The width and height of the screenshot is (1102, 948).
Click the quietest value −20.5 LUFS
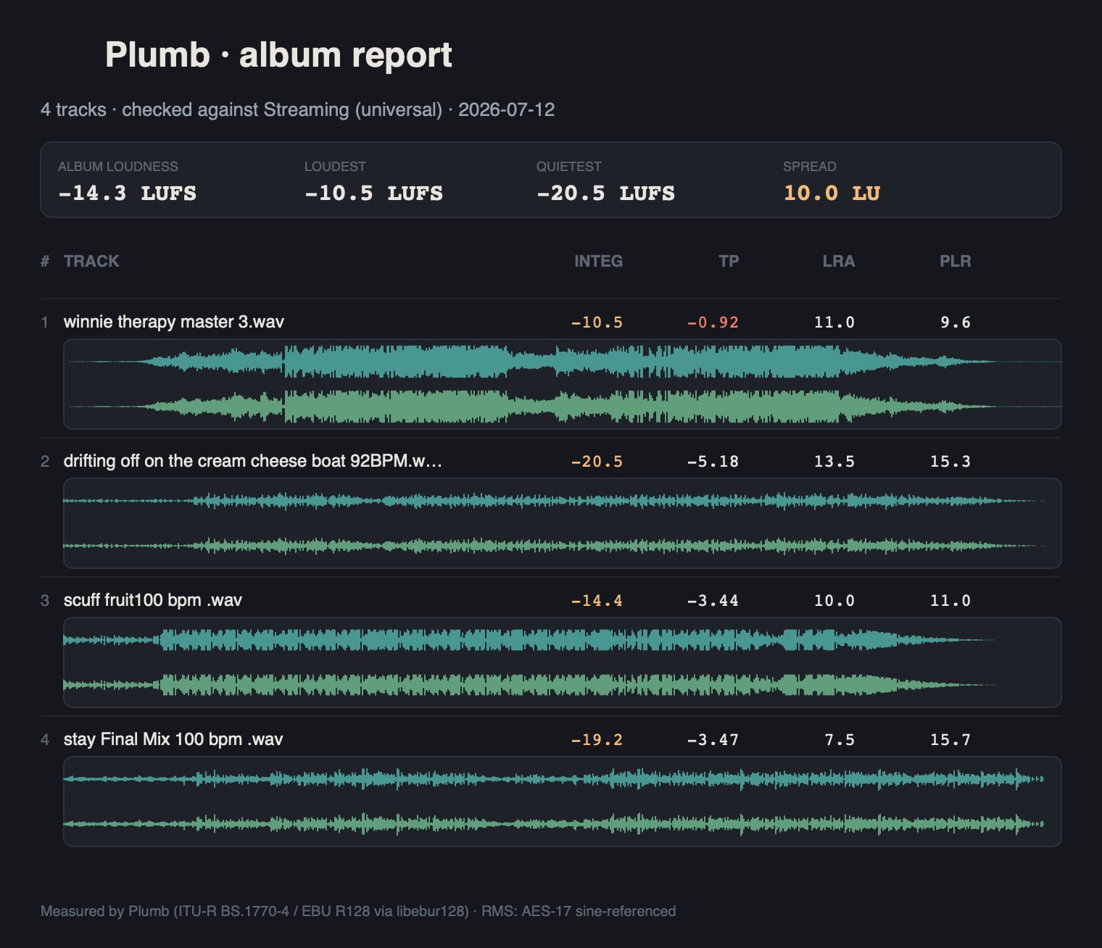pos(606,193)
